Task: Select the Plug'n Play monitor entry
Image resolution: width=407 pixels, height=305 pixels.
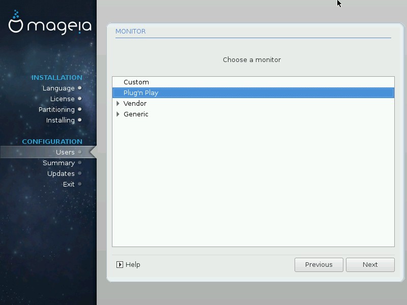Action: (x=253, y=93)
